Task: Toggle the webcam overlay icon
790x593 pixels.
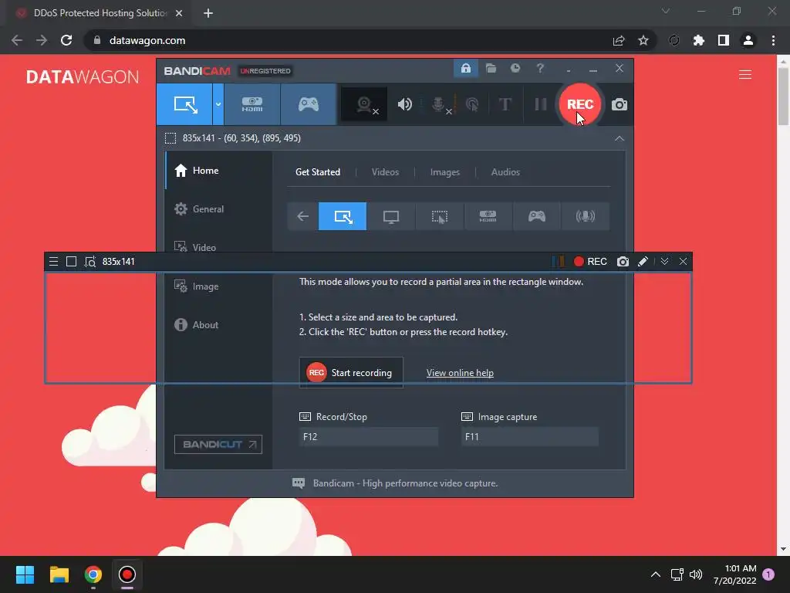Action: pos(364,104)
